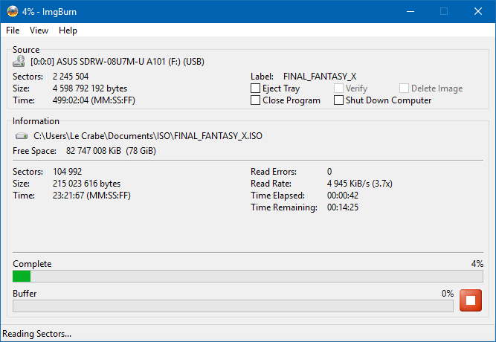
Task: Click the Read Errors value 0
Action: [x=329, y=172]
